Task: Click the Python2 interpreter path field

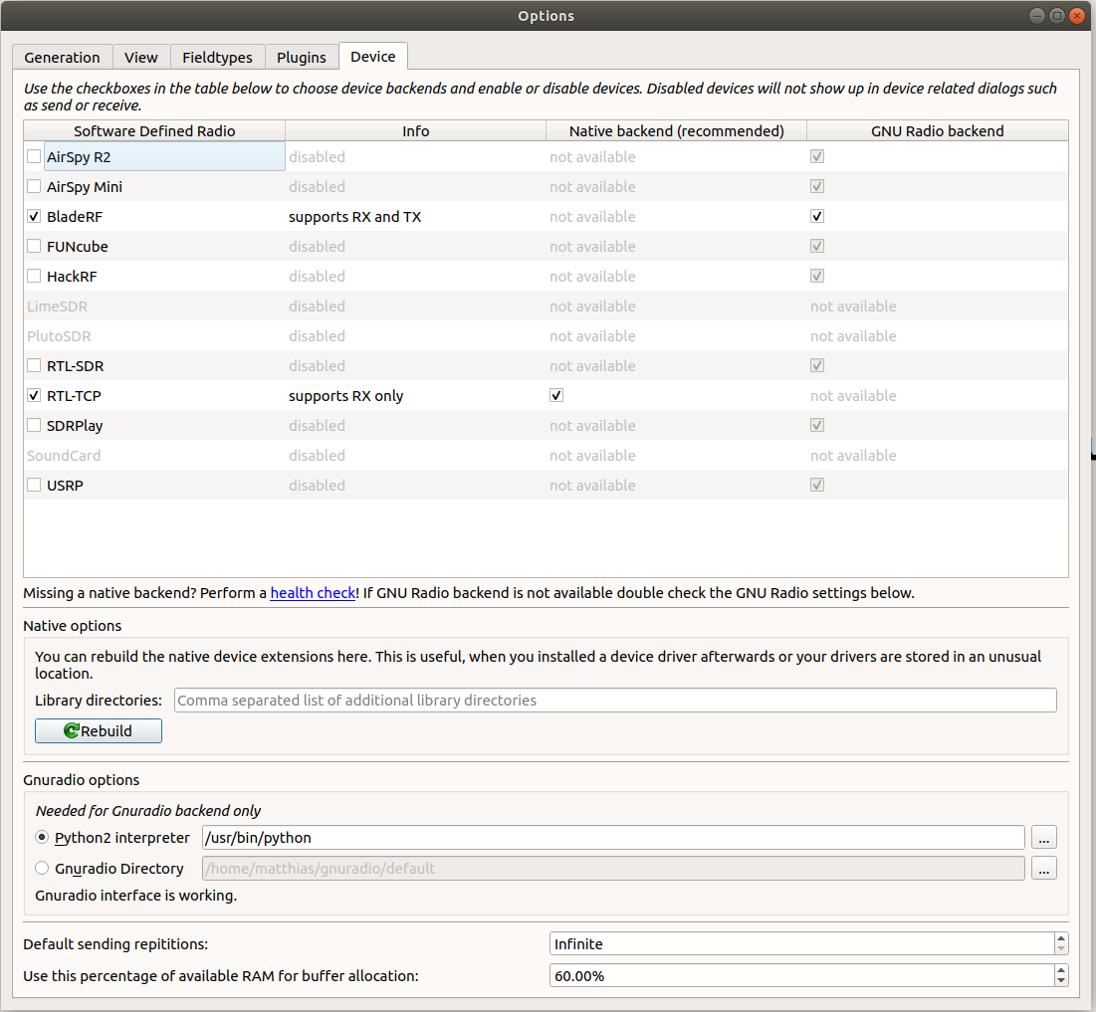Action: (x=614, y=837)
